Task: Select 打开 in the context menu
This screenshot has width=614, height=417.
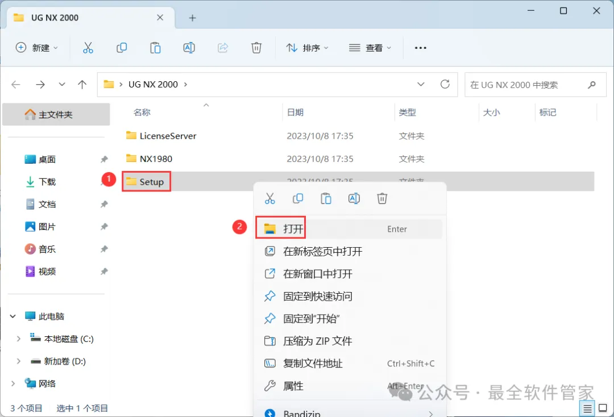Action: (350, 229)
